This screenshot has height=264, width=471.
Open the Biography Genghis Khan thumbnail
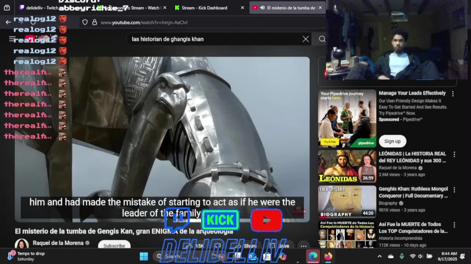click(347, 202)
